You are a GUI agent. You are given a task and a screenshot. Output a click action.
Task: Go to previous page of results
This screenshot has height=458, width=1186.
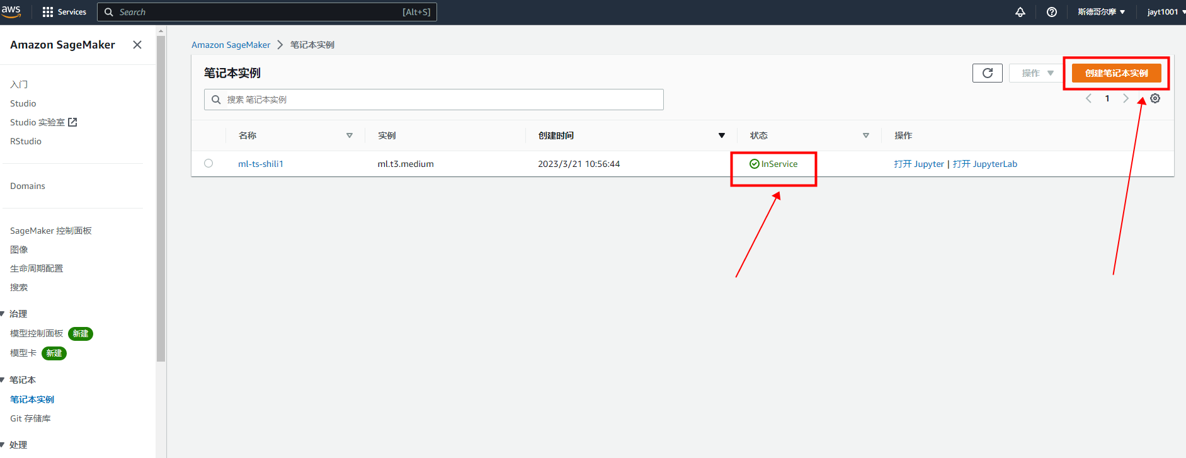click(1088, 98)
